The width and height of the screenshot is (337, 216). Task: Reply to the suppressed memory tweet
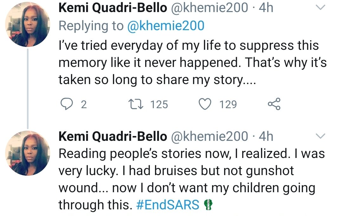pyautogui.click(x=67, y=104)
